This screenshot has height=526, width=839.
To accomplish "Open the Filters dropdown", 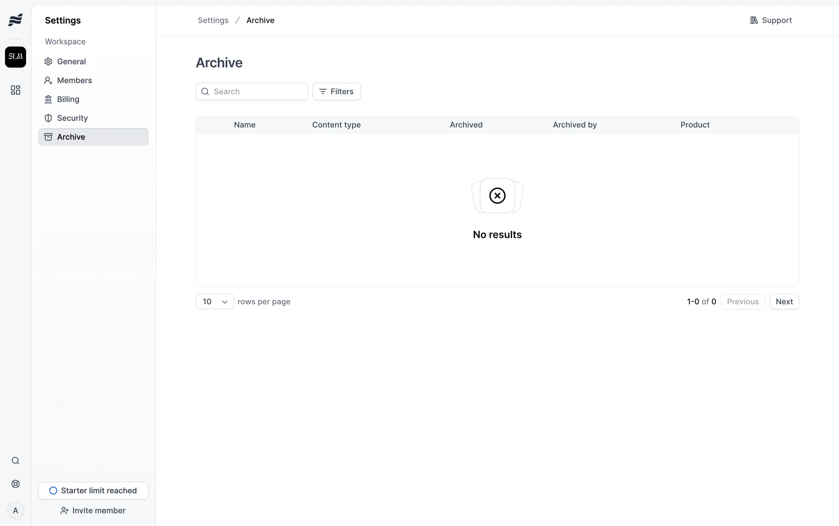I will pyautogui.click(x=336, y=91).
